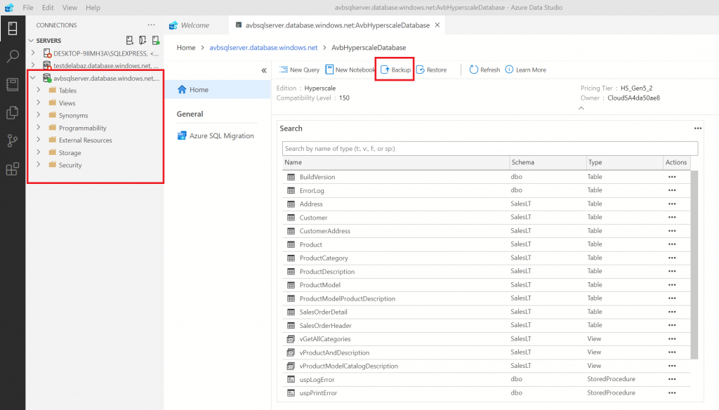
Task: Click the avbsqlserver.database.windows.net breadcrumb link
Action: [263, 47]
